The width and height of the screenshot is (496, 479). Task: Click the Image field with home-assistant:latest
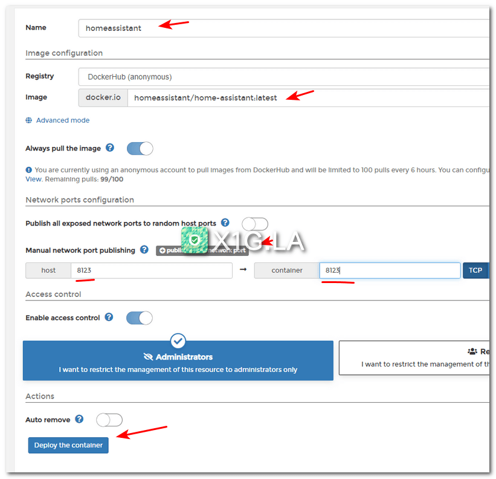[x=309, y=98]
